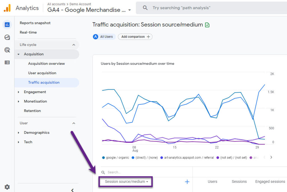Image resolution: width=287 pixels, height=192 pixels.
Task: Expand the Monetisation tree node
Action: (x=18, y=102)
